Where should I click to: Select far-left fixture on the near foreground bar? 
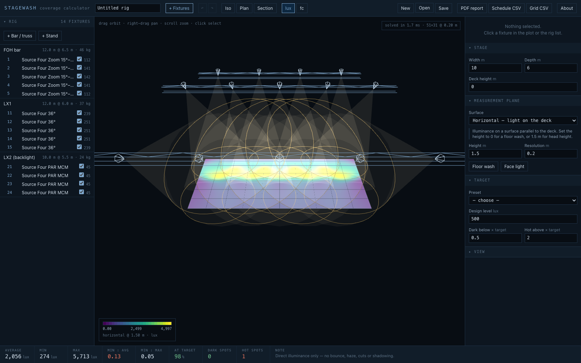click(x=119, y=159)
